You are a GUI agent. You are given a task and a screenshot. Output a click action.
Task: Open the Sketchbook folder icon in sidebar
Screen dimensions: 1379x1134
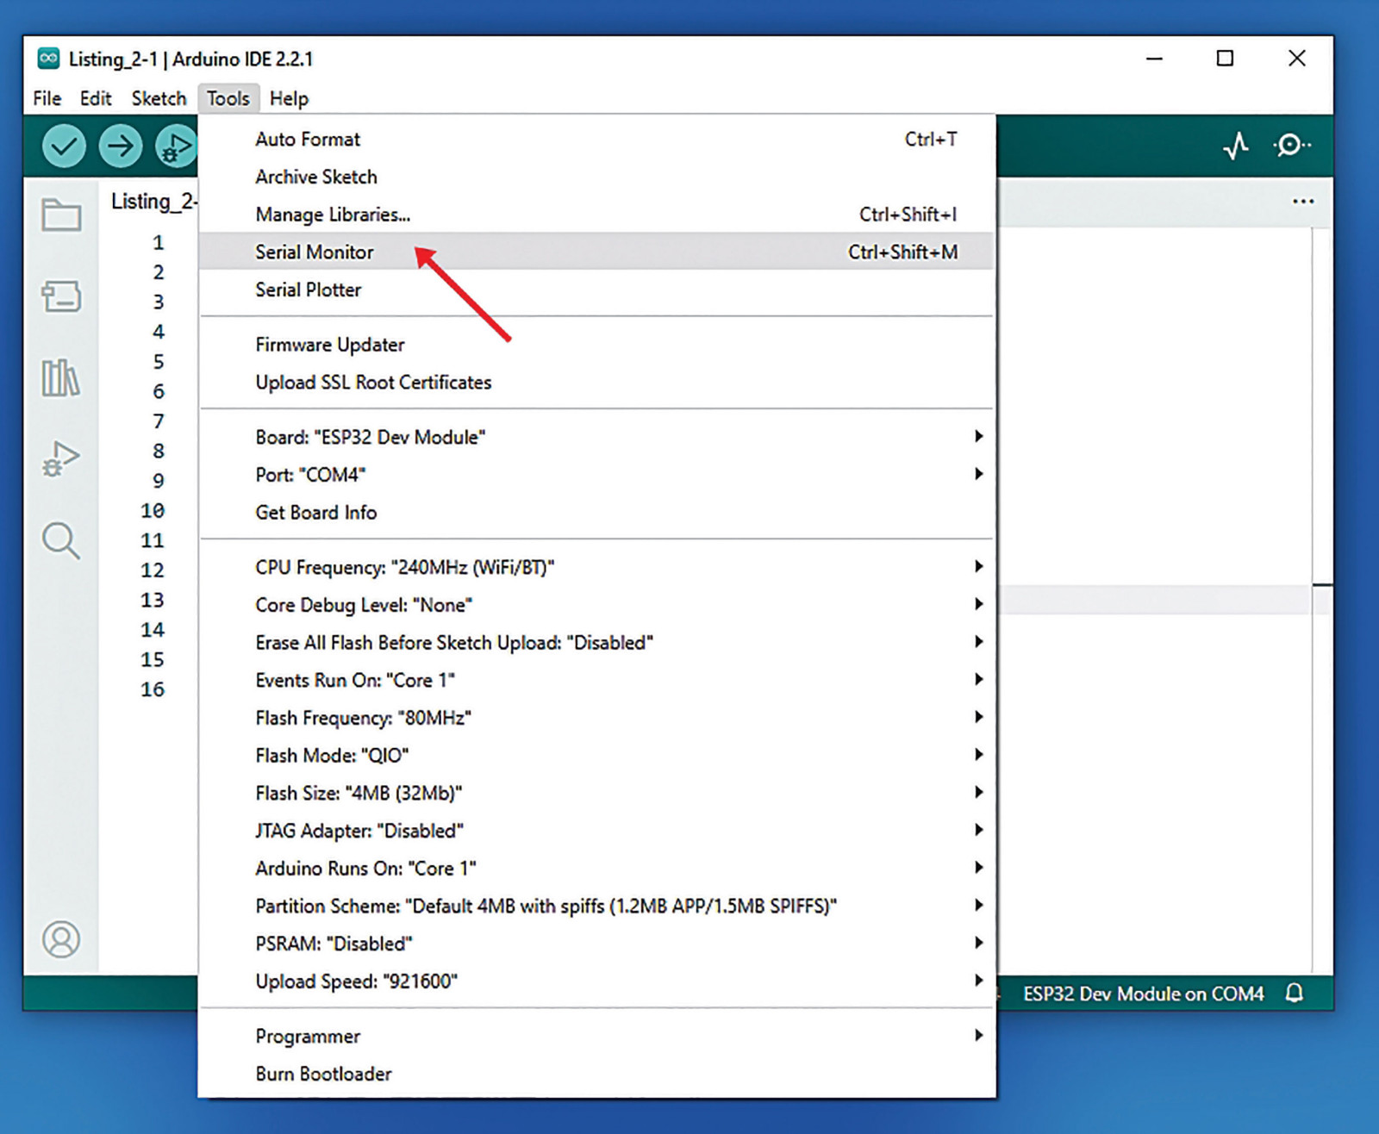pos(61,215)
